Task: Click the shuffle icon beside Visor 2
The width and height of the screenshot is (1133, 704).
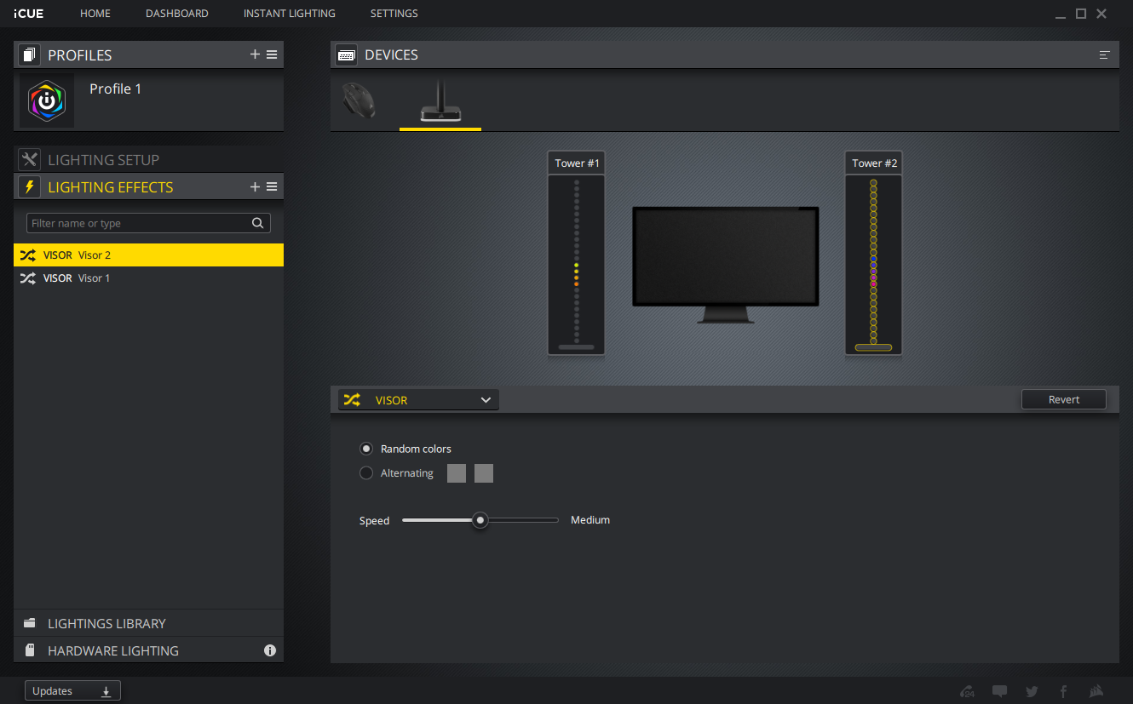Action: tap(28, 255)
